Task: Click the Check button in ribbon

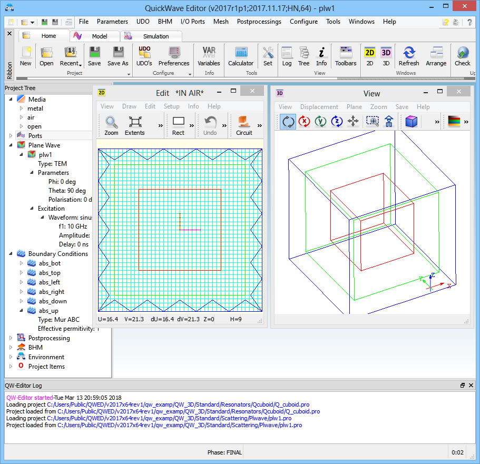Action: pos(462,56)
